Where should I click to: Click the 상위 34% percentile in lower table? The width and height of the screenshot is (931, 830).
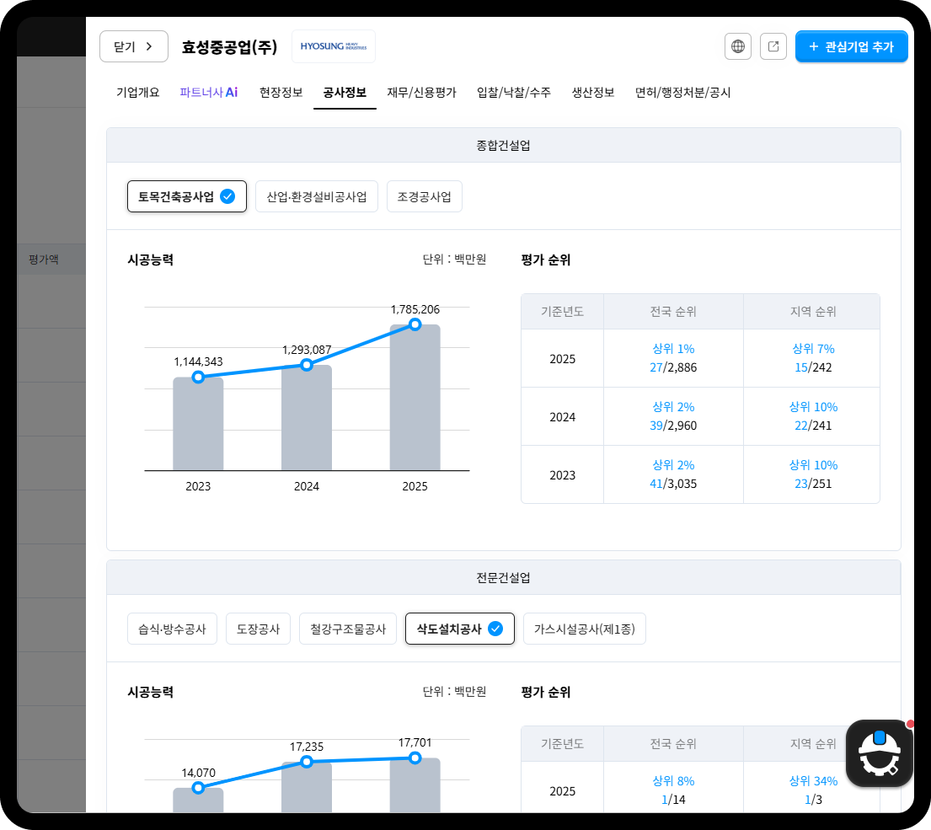click(x=813, y=781)
